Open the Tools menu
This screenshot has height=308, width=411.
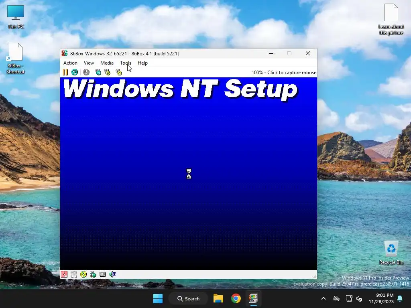[126, 63]
